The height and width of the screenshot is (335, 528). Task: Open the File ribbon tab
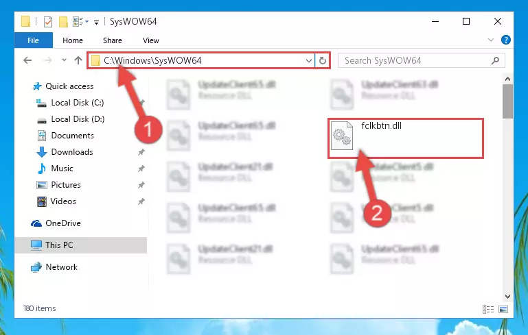pyautogui.click(x=34, y=40)
